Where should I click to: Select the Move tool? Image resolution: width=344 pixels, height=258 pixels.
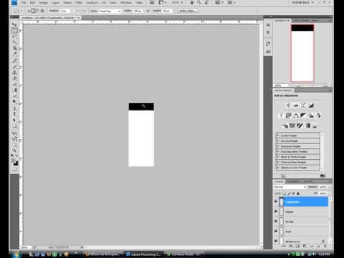(14, 25)
